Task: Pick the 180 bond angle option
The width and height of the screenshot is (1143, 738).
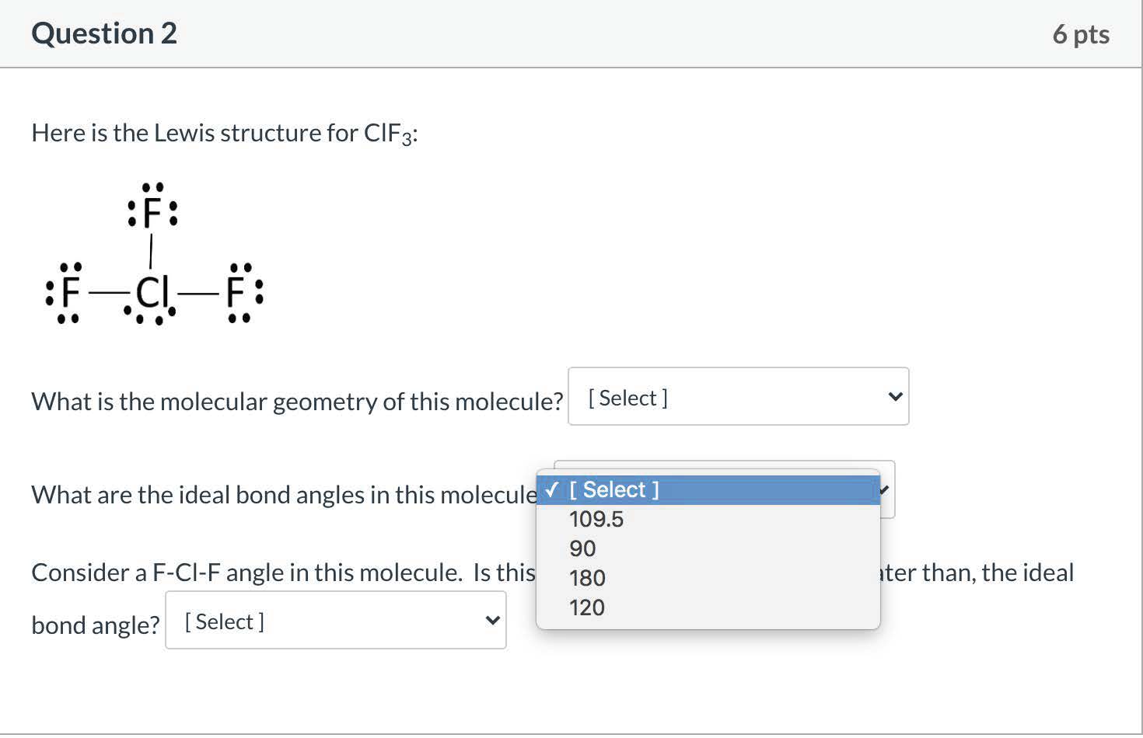Action: click(x=587, y=578)
